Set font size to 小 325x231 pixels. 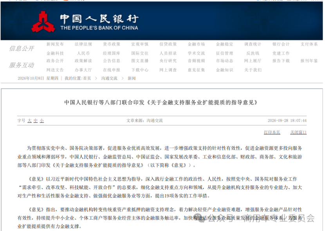tap(42, 120)
